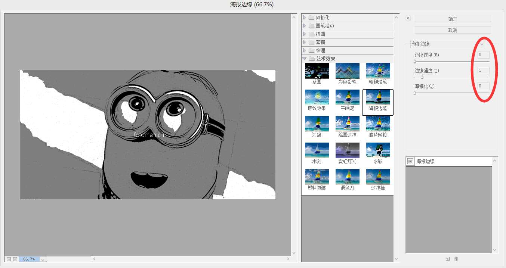The height and width of the screenshot is (268, 506).
Task: Zoom out the preview with minus button
Action: pyautogui.click(x=9, y=259)
